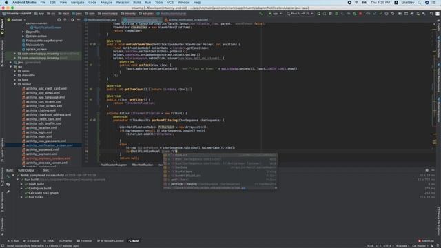Open the Terminal tool window
Viewport: 441px width, 248px height.
point(84,241)
